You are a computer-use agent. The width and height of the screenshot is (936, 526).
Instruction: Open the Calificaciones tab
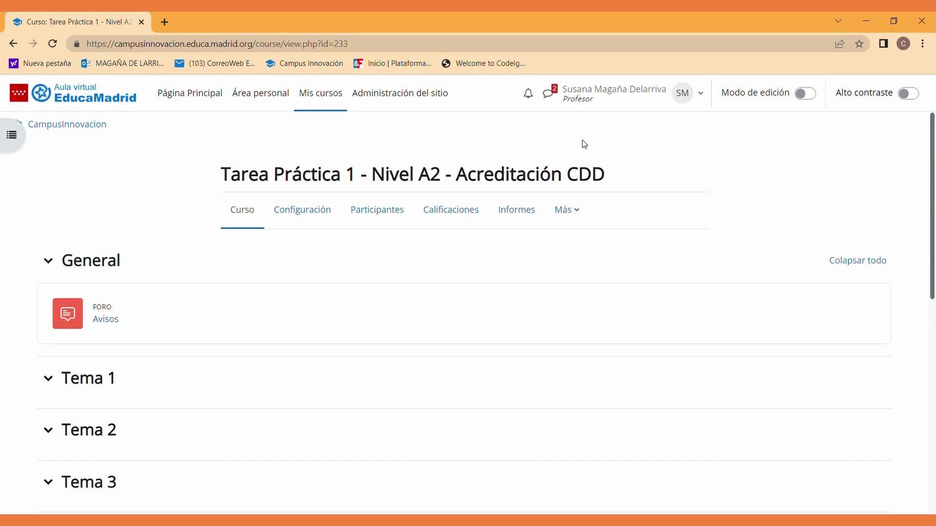[450, 210]
